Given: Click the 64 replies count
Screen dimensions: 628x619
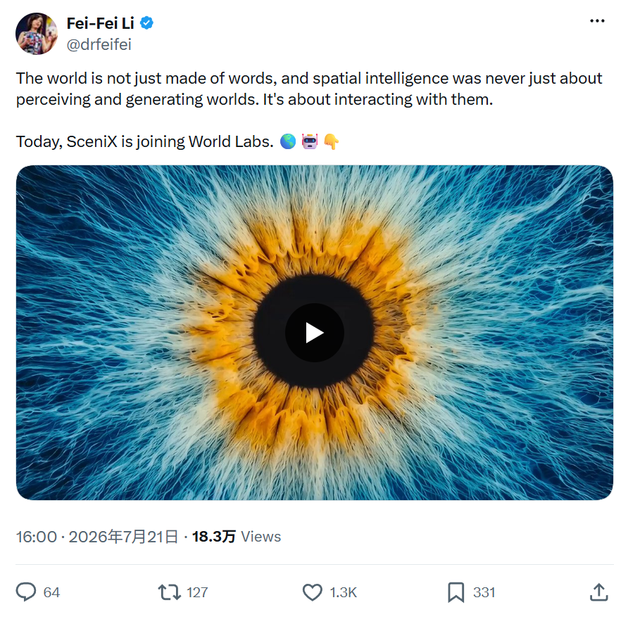Looking at the screenshot, I should (51, 592).
